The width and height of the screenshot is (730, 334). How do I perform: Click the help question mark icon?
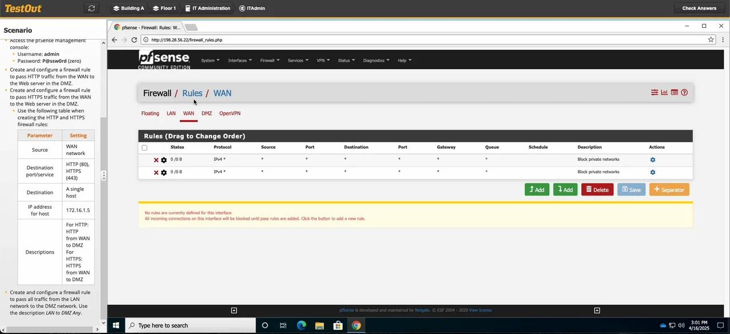click(x=684, y=92)
